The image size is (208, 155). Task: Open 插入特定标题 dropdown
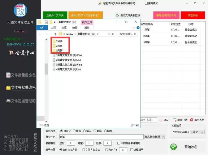[154, 137]
